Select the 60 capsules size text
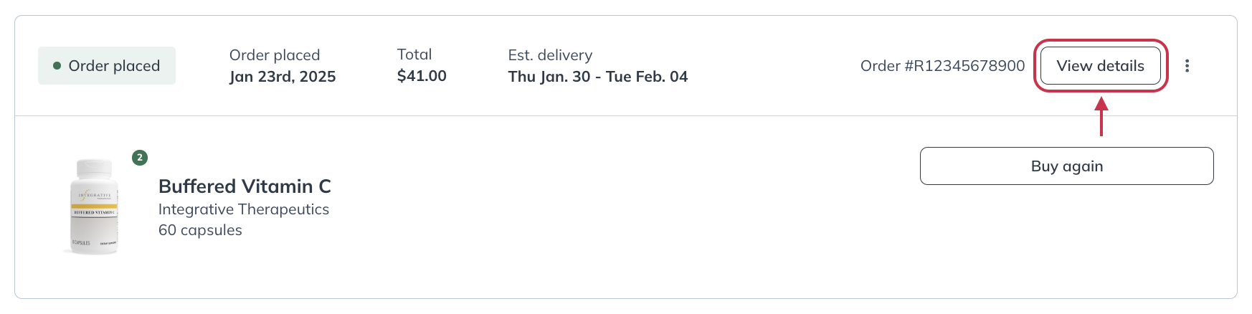Image resolution: width=1252 pixels, height=314 pixels. point(200,230)
